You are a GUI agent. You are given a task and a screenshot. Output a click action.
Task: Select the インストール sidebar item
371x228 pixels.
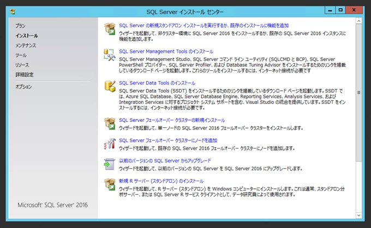27,35
